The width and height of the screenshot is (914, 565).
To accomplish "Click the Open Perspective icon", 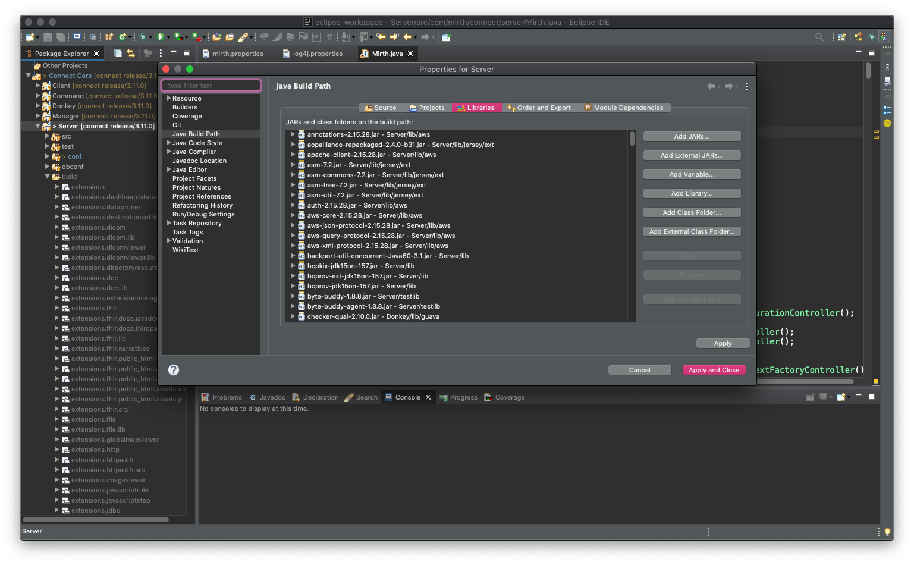I will tap(842, 37).
